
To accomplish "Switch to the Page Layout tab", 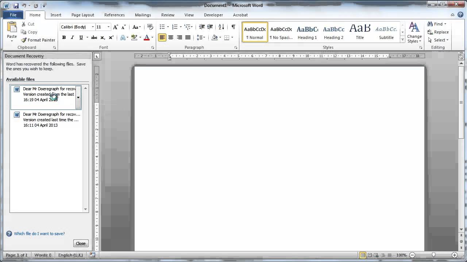I will pyautogui.click(x=83, y=15).
